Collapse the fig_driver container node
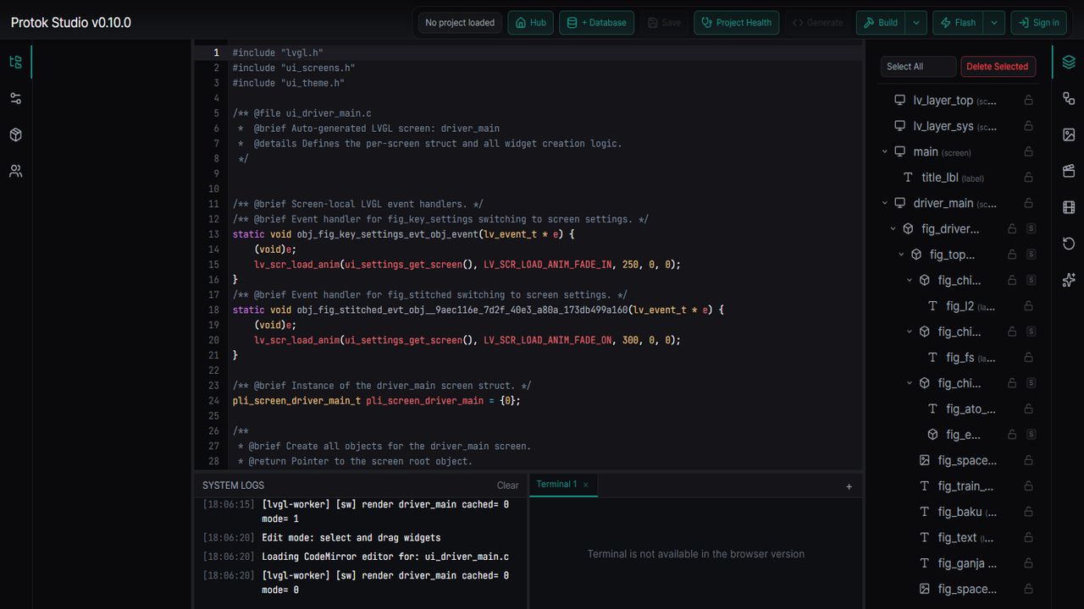 coord(893,228)
